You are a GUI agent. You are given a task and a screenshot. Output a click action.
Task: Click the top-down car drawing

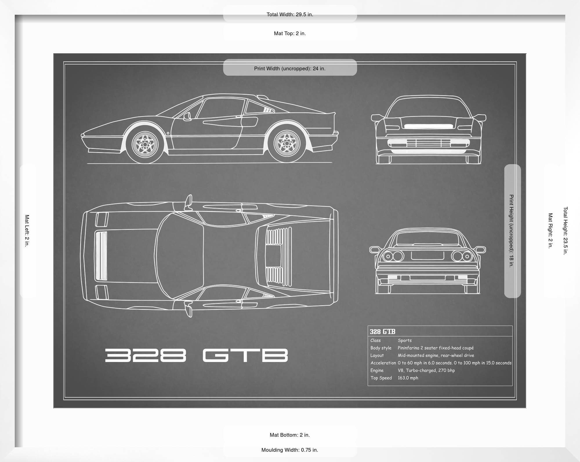point(209,256)
